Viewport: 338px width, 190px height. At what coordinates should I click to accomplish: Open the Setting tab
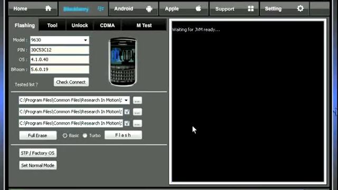pos(285,8)
